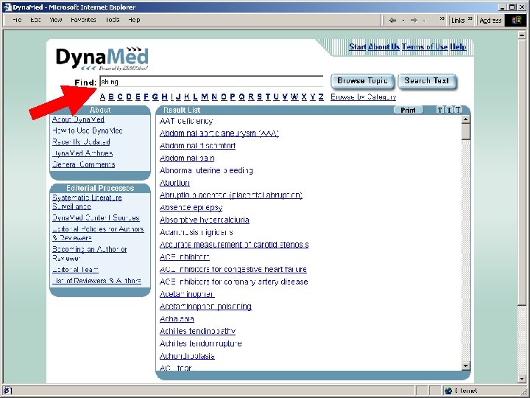Open the Favorites menu
Image resolution: width=530 pixels, height=398 pixels.
(83, 20)
